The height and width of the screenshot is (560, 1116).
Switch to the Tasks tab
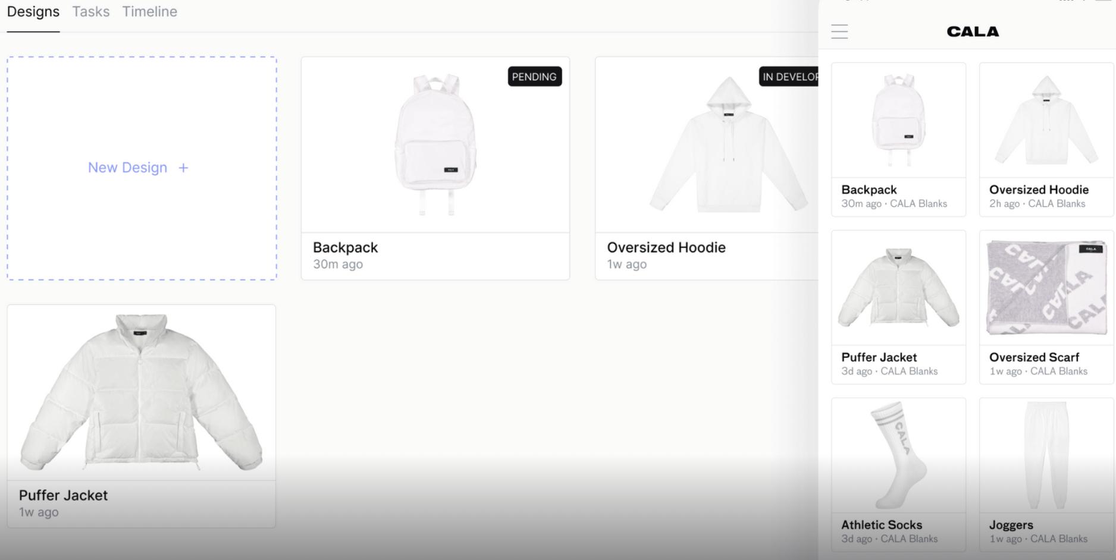91,12
